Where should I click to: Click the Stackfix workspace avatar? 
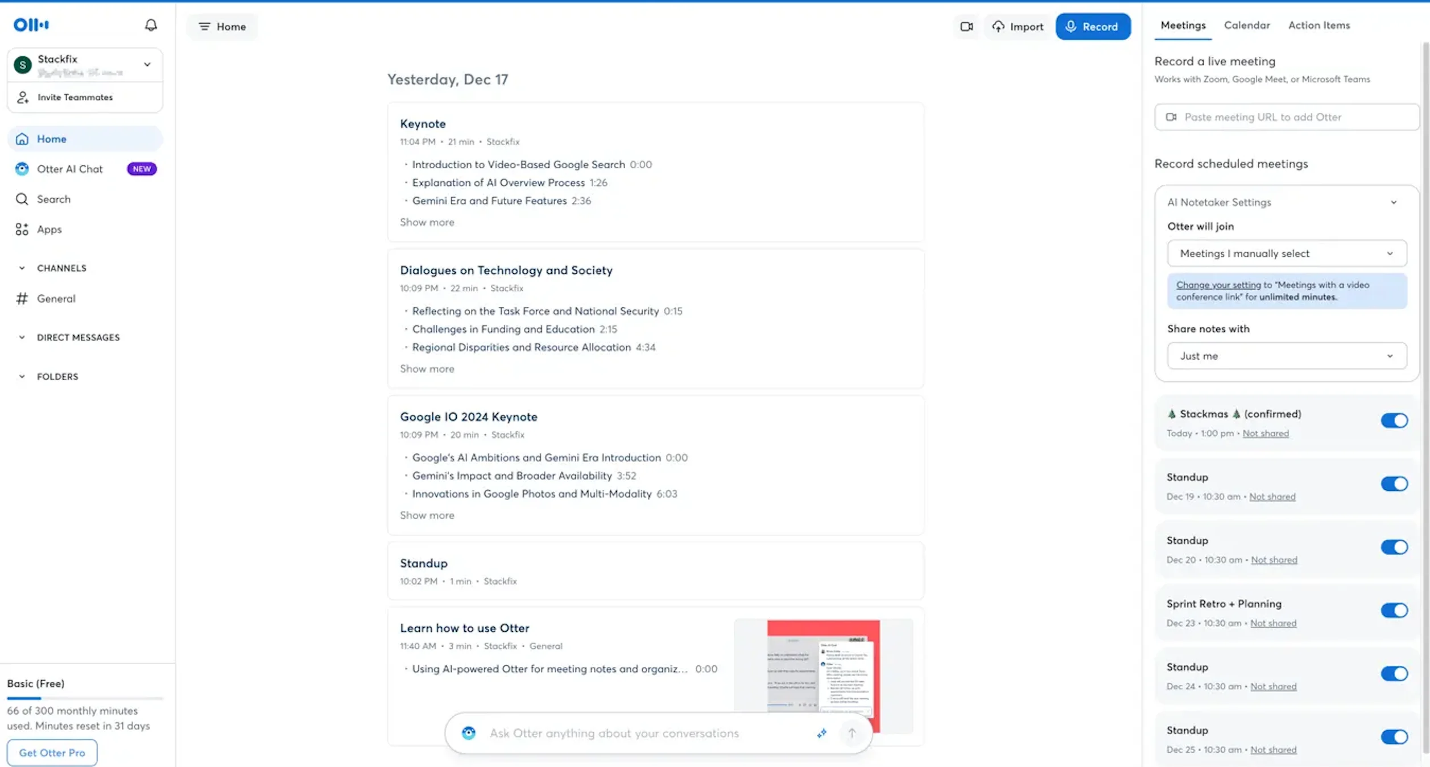coord(23,65)
